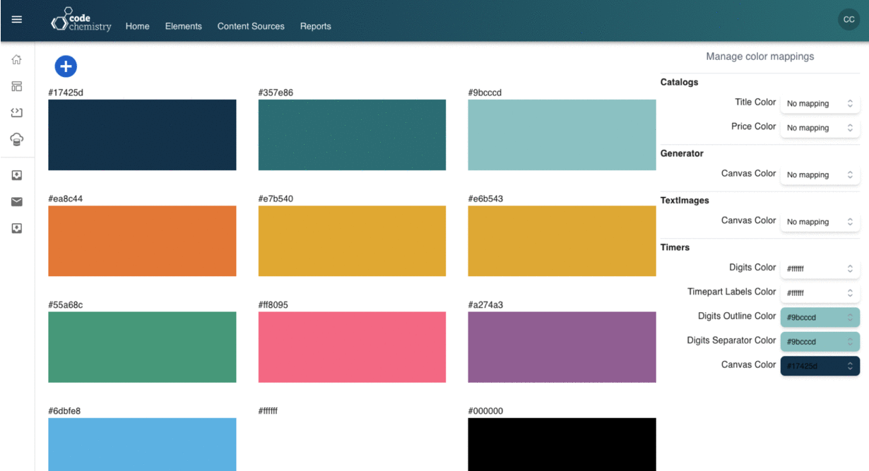Select the #ea8c44 orange color swatch
Viewport: 869px width, 471px height.
141,240
